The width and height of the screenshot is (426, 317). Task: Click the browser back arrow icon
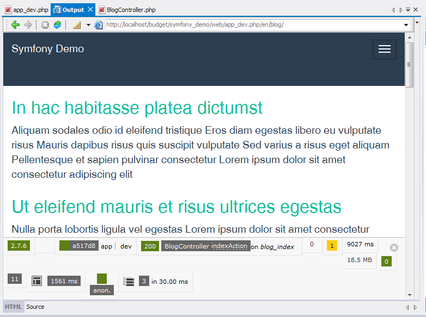15,24
